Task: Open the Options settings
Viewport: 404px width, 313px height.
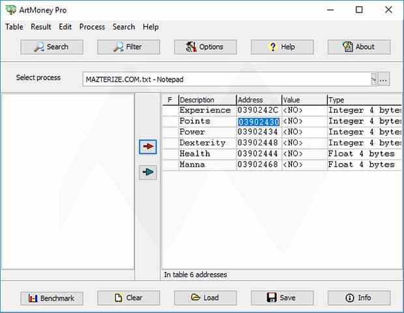Action: pos(205,47)
